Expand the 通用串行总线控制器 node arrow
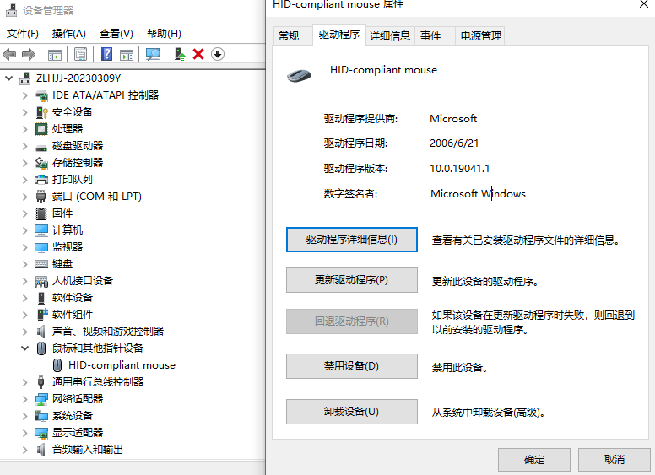This screenshot has height=475, width=655. (x=24, y=382)
